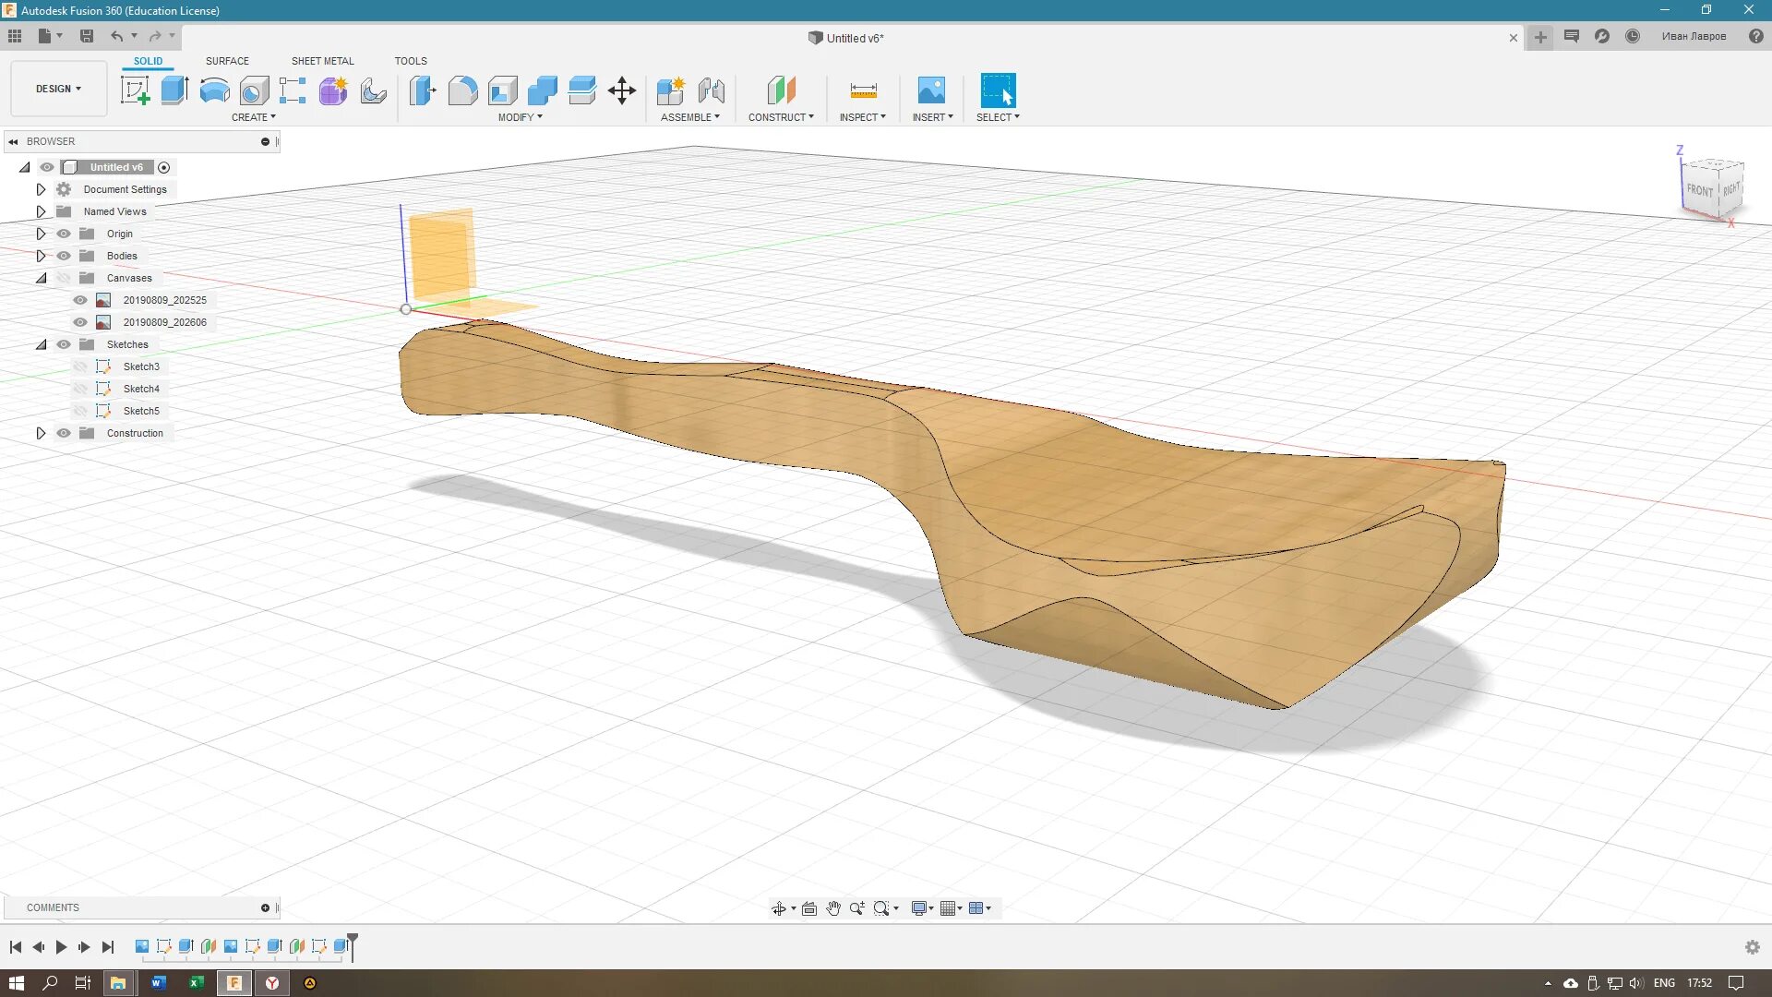1772x997 pixels.
Task: Switch to the SHEET METAL tab
Action: (x=322, y=61)
